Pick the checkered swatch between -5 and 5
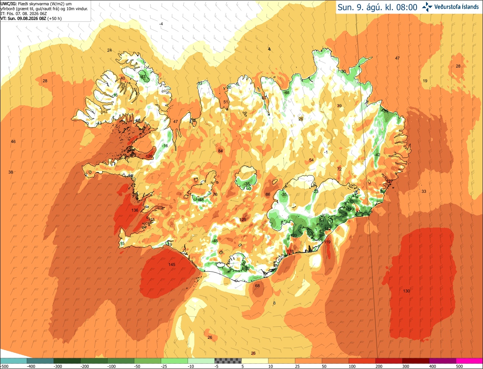The height and width of the screenshot is (369, 483). tap(228, 361)
